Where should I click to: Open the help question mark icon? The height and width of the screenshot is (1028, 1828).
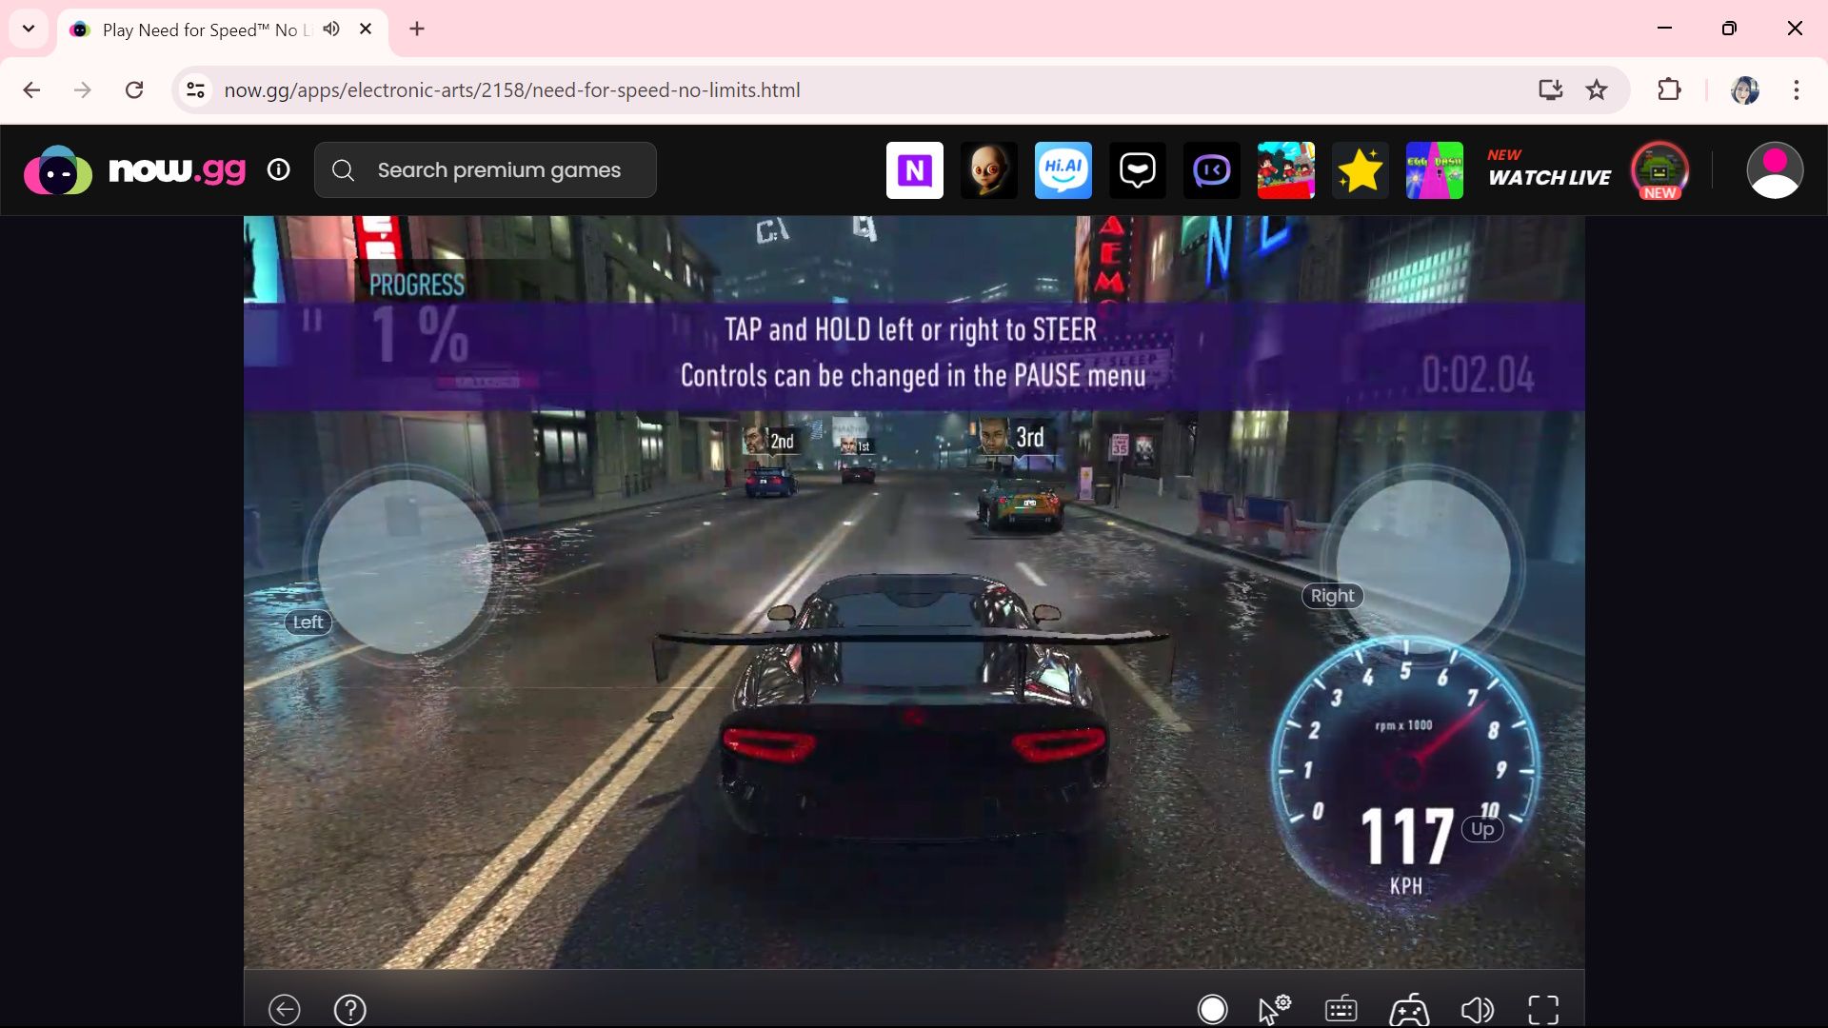coord(350,1009)
